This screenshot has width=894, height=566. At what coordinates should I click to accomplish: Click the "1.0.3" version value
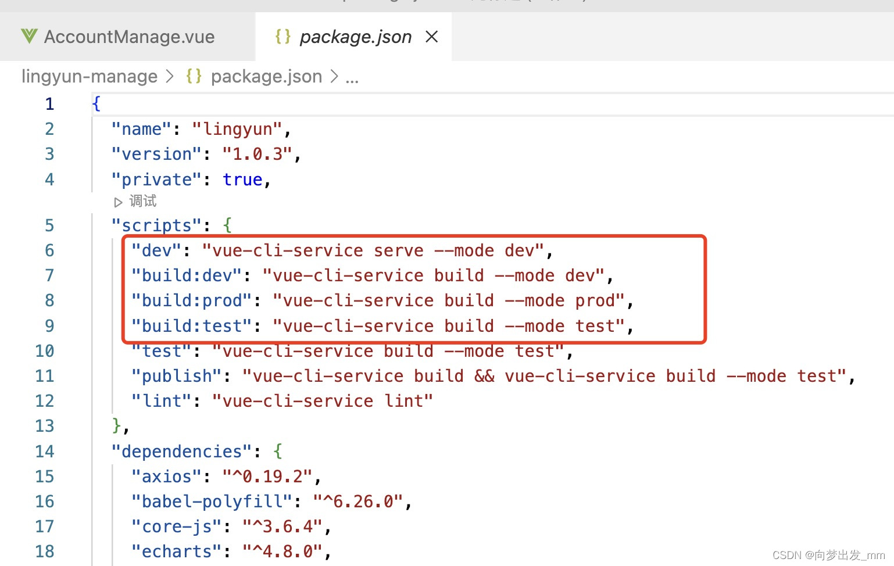pos(258,154)
